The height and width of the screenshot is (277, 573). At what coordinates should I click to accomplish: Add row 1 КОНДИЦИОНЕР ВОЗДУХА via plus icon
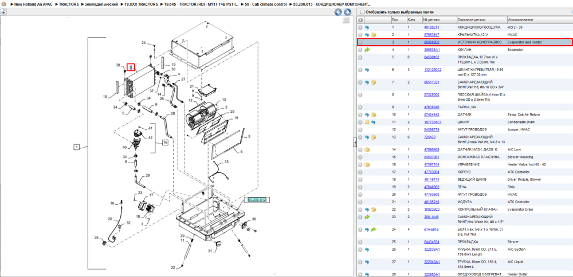pyautogui.click(x=360, y=27)
